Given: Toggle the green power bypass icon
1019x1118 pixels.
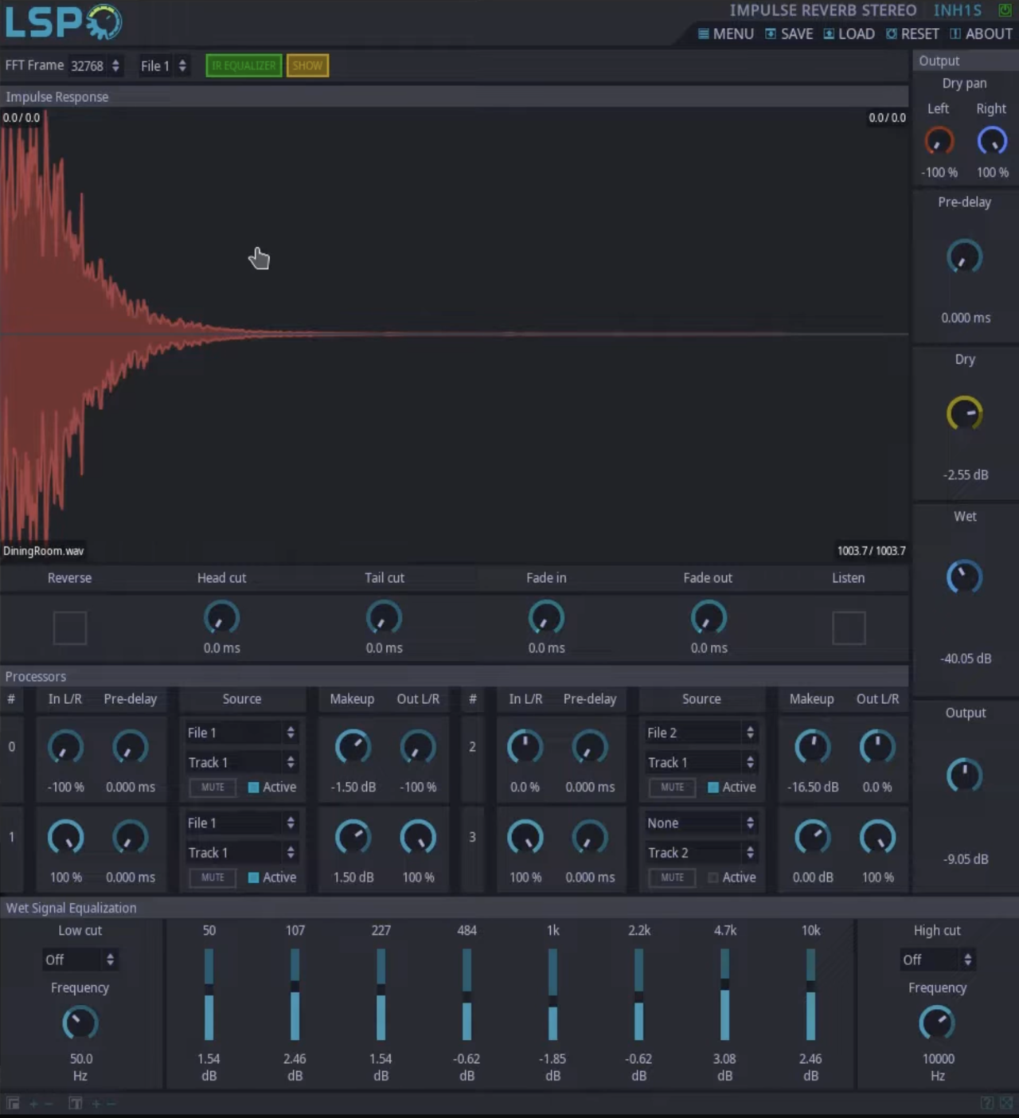Looking at the screenshot, I should coord(1005,10).
